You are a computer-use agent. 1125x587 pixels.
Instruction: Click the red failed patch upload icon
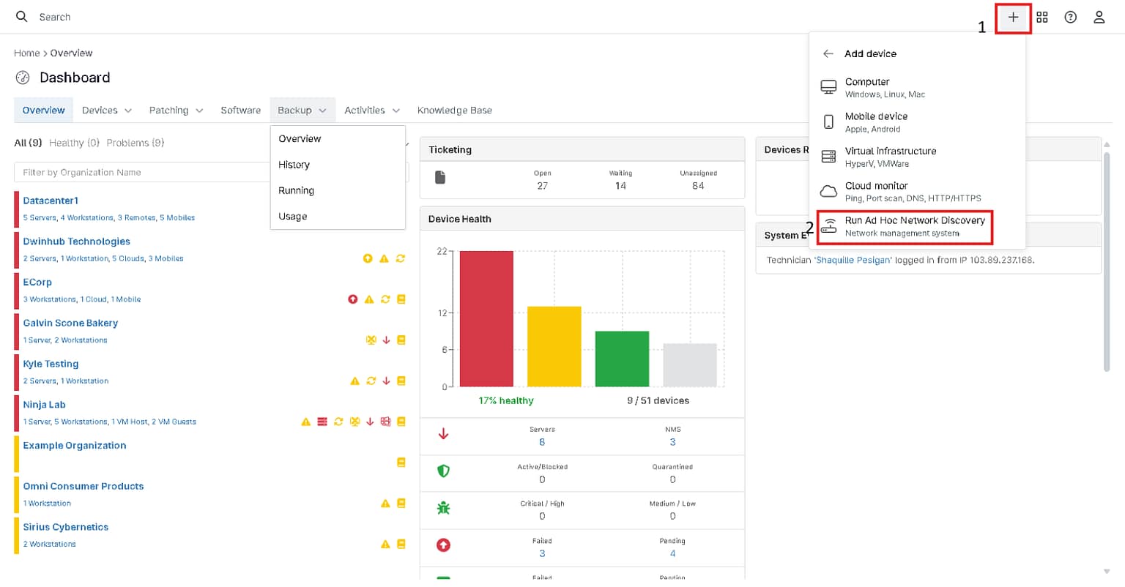[442, 545]
